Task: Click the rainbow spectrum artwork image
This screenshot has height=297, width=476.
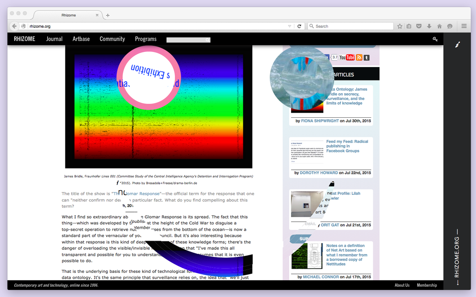Action: [159, 107]
